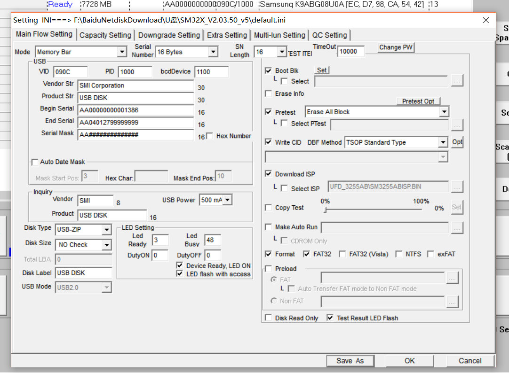Expand the Serial Number 16 Bytes dropdown

pyautogui.click(x=213, y=52)
